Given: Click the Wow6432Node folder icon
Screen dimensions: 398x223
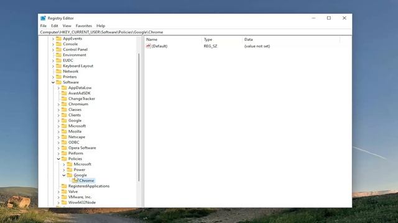Looking at the screenshot, I should [64, 203].
